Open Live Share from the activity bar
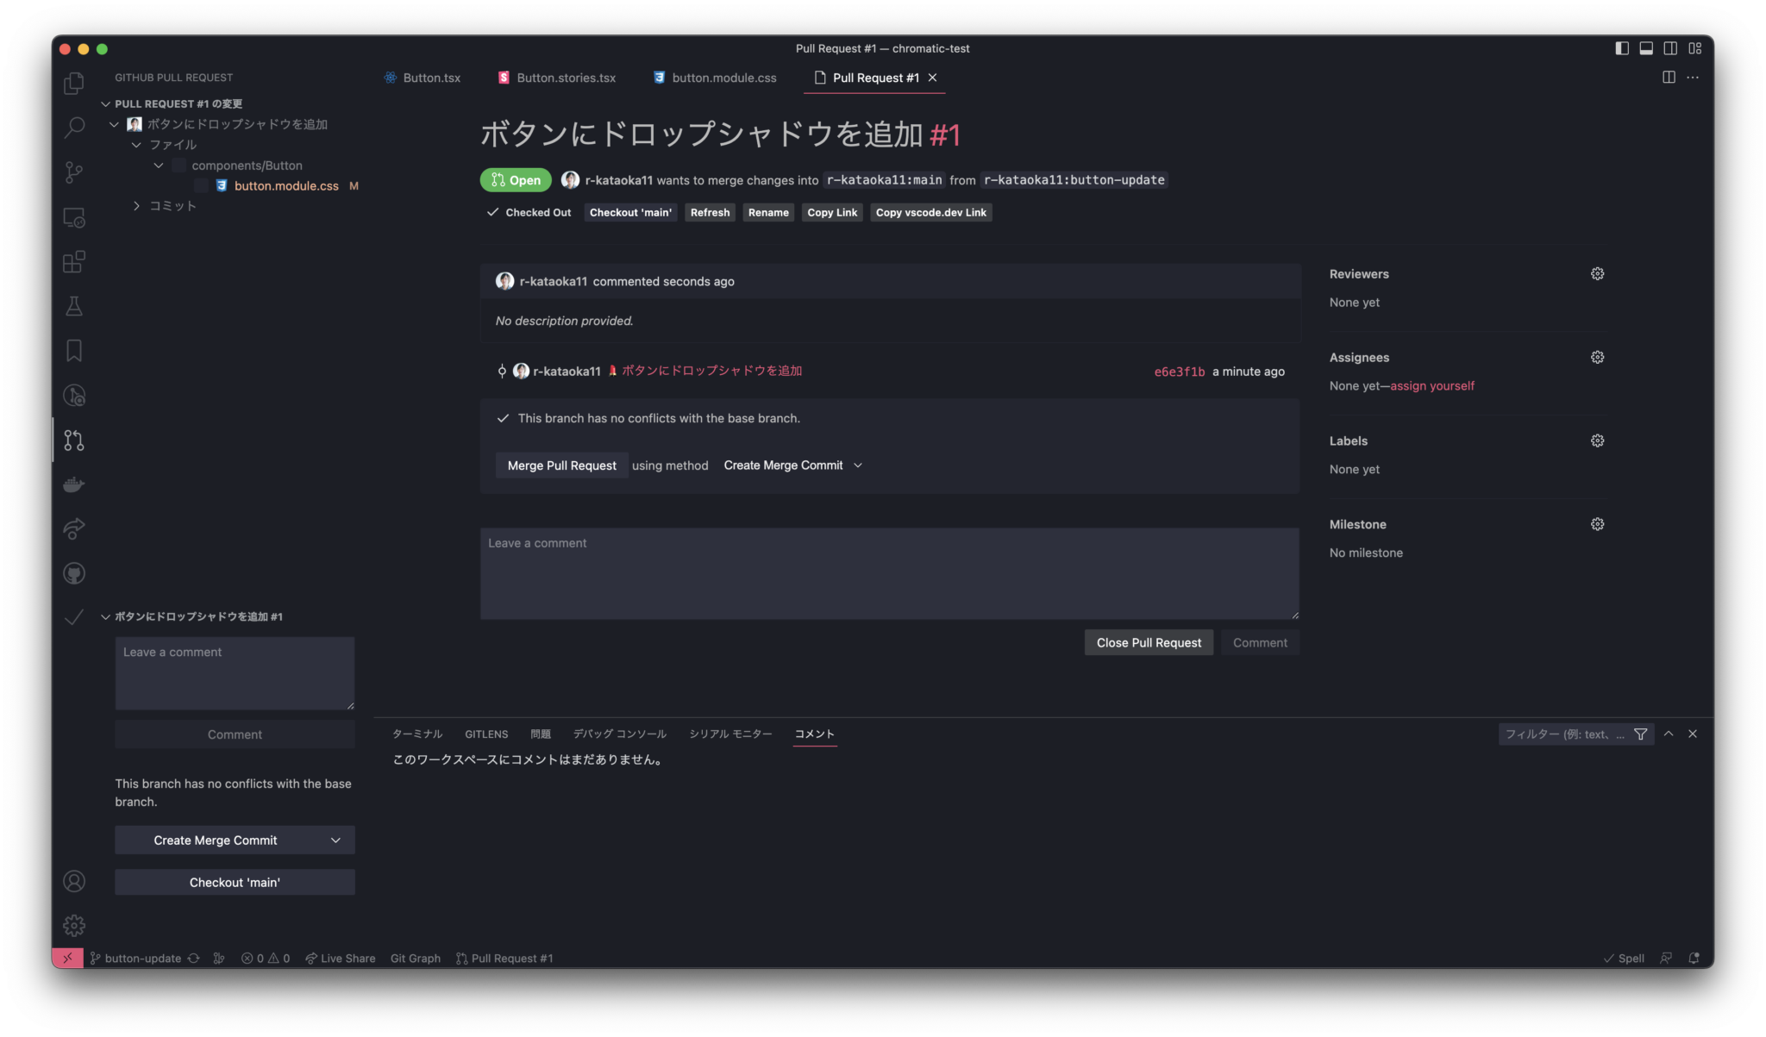This screenshot has width=1766, height=1037. pyautogui.click(x=73, y=528)
